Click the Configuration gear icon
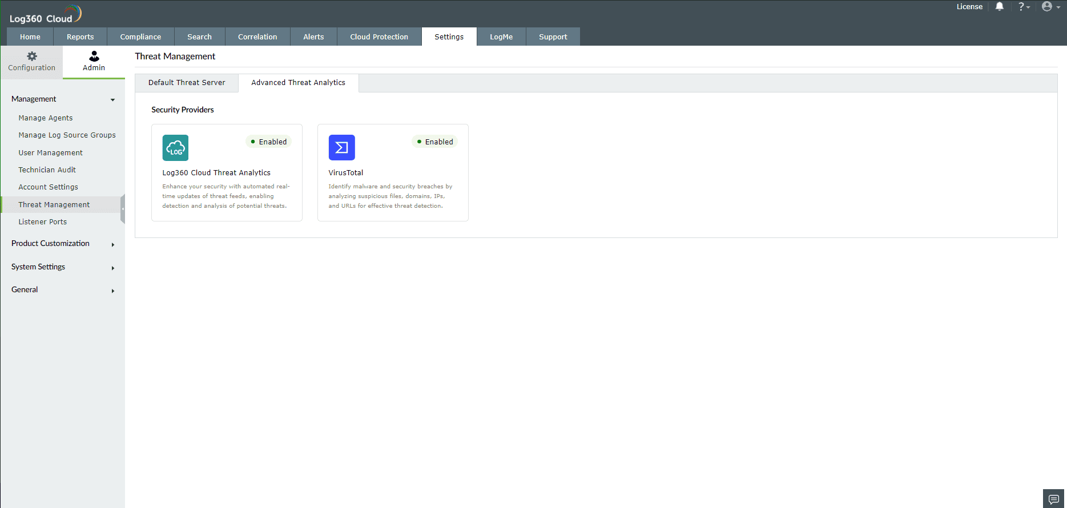This screenshot has width=1067, height=508. tap(32, 56)
